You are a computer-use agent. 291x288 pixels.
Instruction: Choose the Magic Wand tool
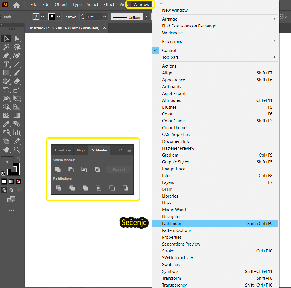point(6,47)
